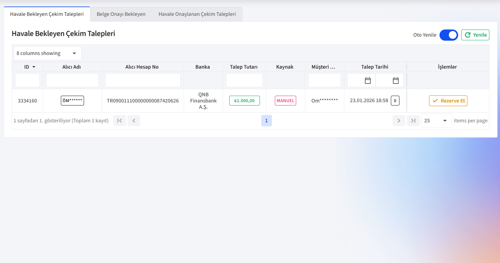Focus the Talep Tutarı filter field
This screenshot has height=263, width=500.
coord(244,80)
